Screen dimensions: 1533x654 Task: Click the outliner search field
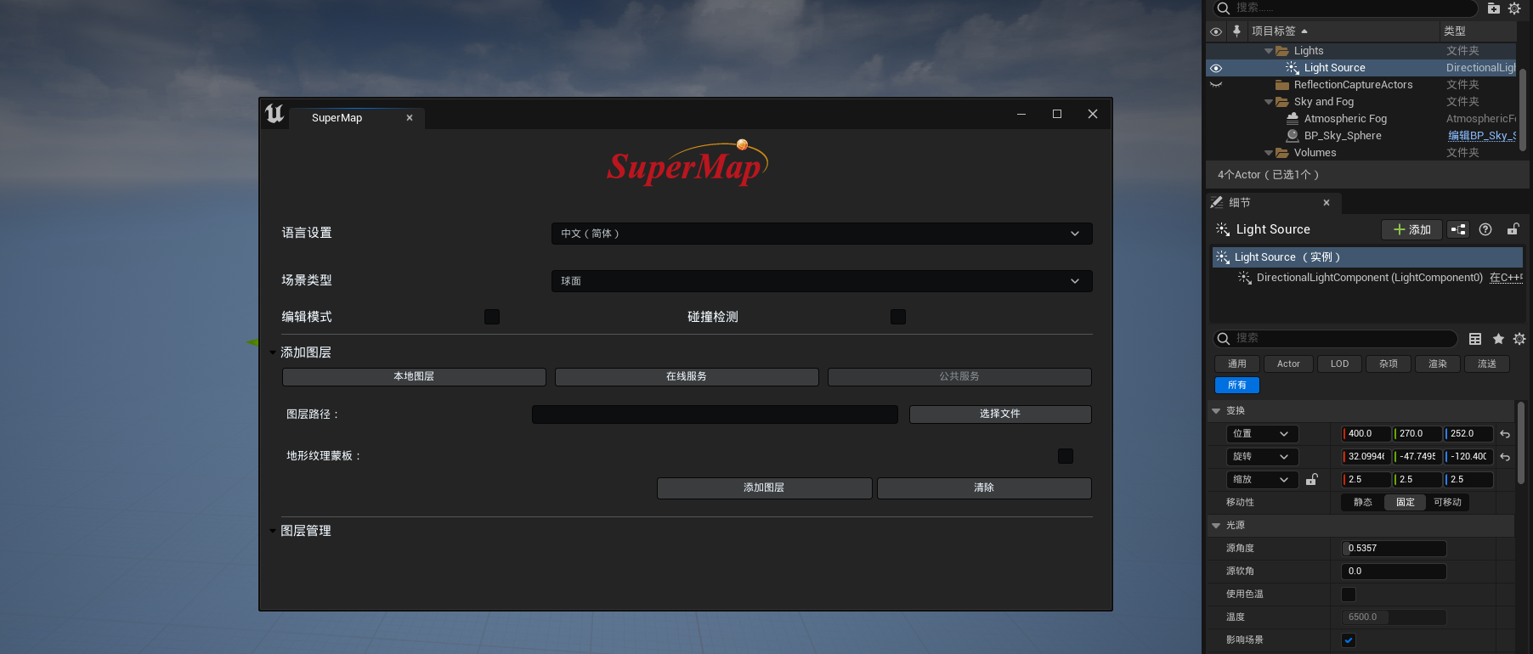(x=1344, y=8)
